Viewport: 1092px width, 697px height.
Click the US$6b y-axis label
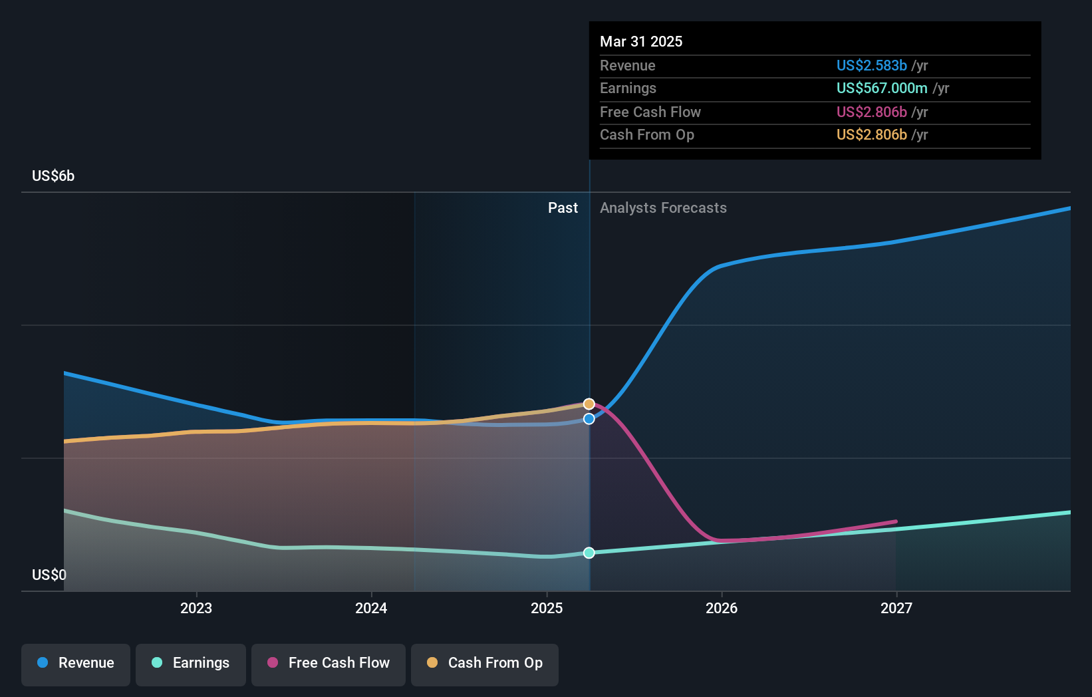(53, 176)
